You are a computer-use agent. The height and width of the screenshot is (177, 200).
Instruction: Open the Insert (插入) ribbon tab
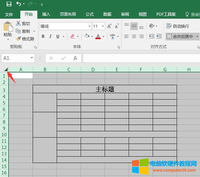pos(46,14)
